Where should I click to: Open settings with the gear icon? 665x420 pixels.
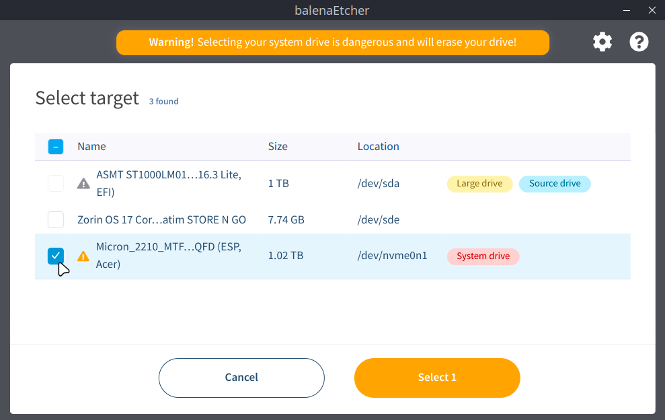pos(602,42)
